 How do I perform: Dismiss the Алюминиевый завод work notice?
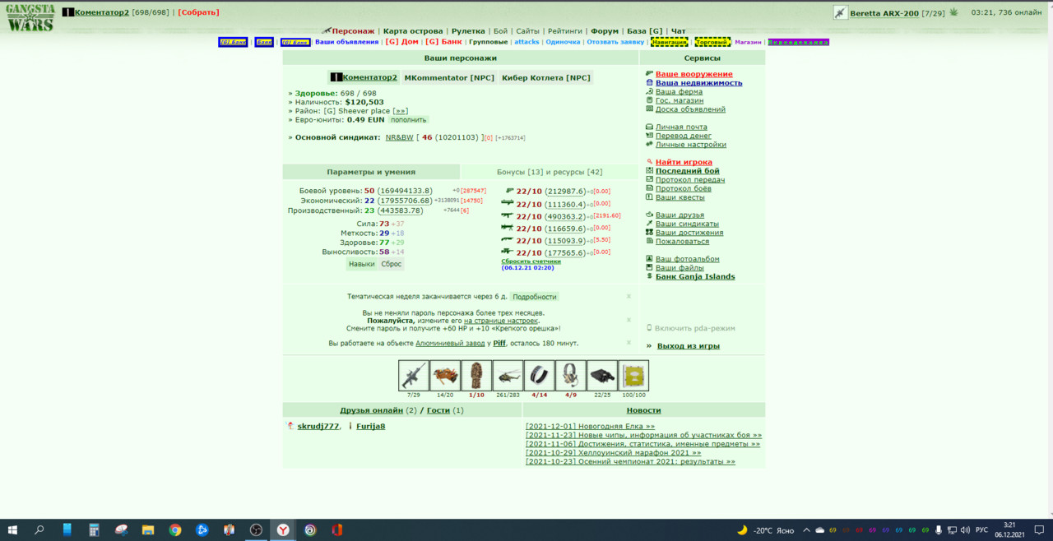point(629,343)
